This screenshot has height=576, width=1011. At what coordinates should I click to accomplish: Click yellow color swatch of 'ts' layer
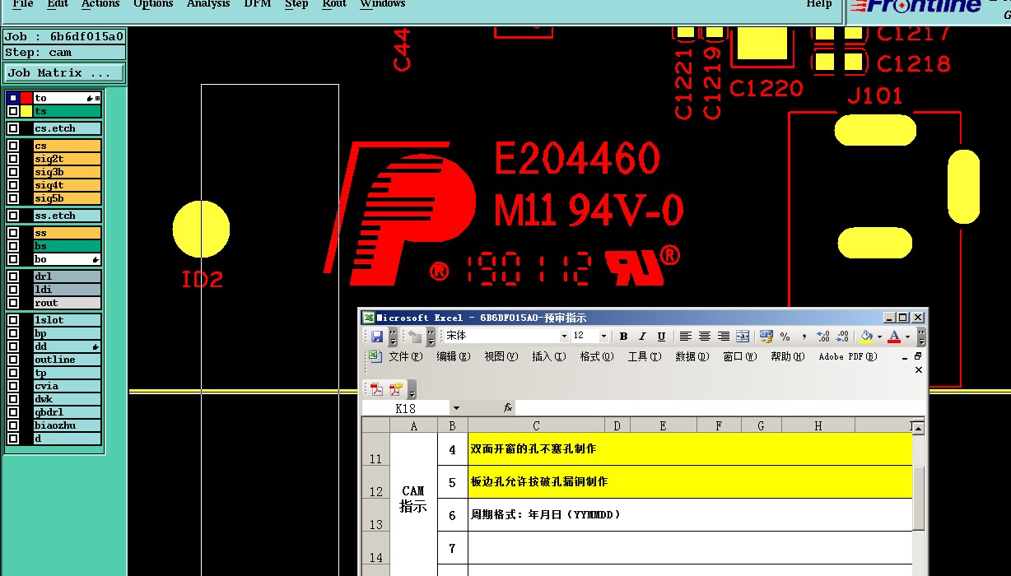pyautogui.click(x=26, y=111)
